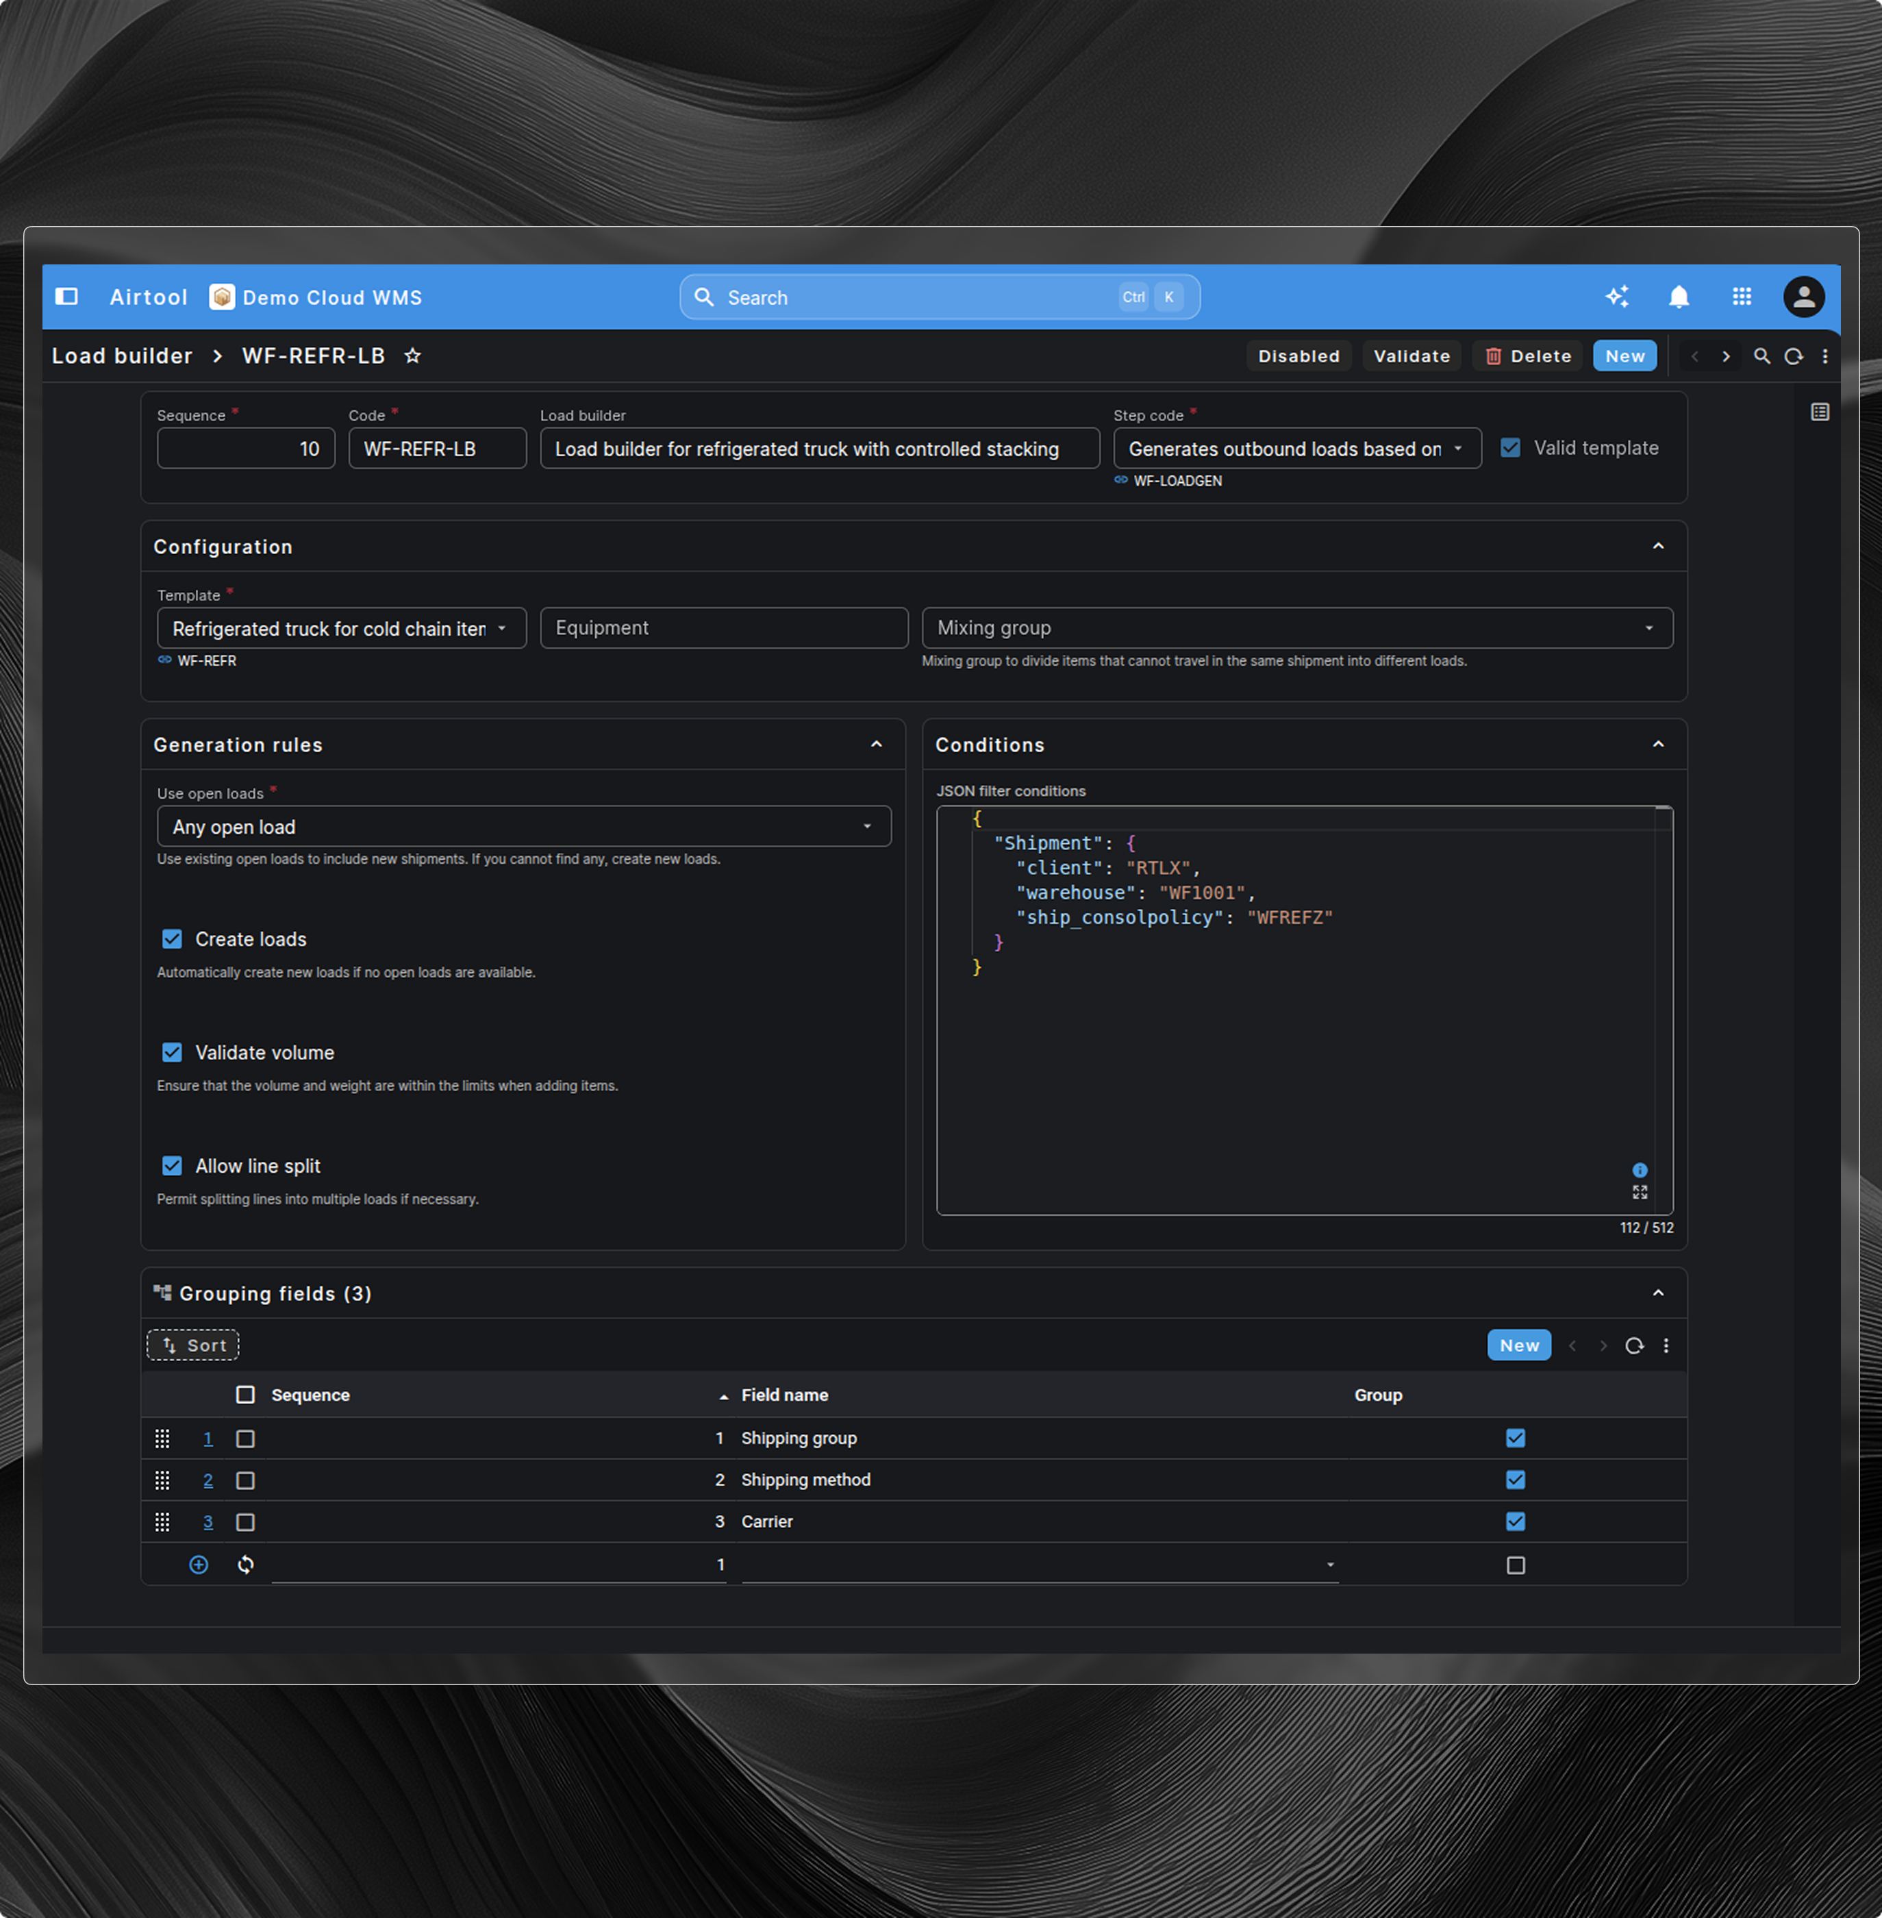Open the apps grid menu
Screen dimensions: 1882x1918
click(x=1742, y=297)
